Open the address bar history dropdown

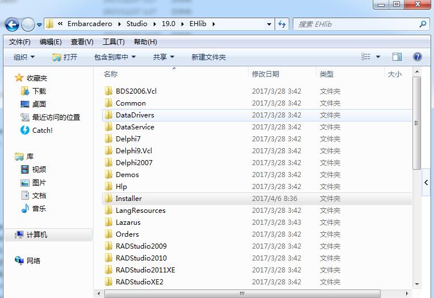(269, 24)
